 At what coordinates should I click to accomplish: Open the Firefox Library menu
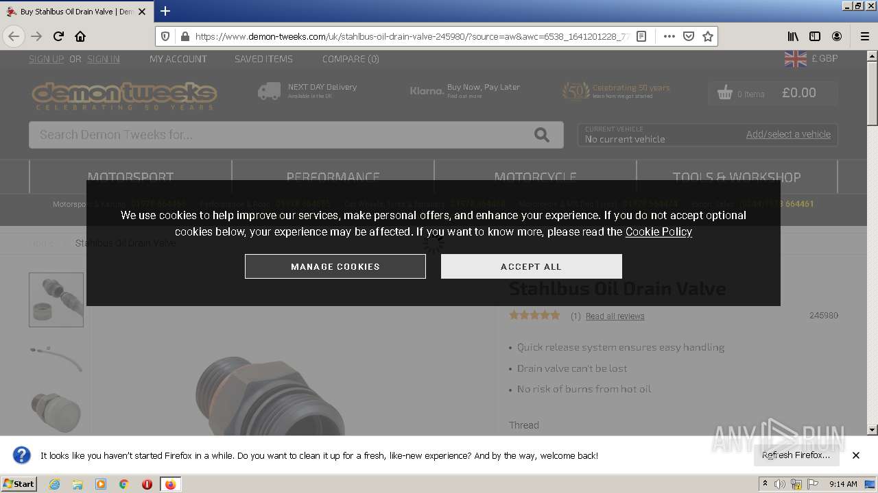coord(793,36)
